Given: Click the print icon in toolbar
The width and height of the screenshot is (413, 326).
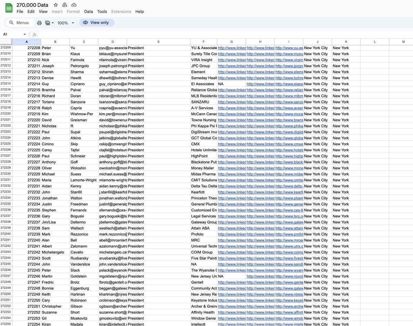Looking at the screenshot, I should coord(39,23).
